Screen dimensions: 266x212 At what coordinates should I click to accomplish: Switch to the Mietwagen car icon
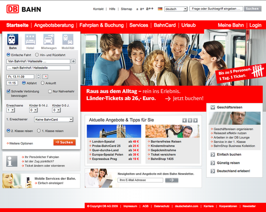click(49, 39)
